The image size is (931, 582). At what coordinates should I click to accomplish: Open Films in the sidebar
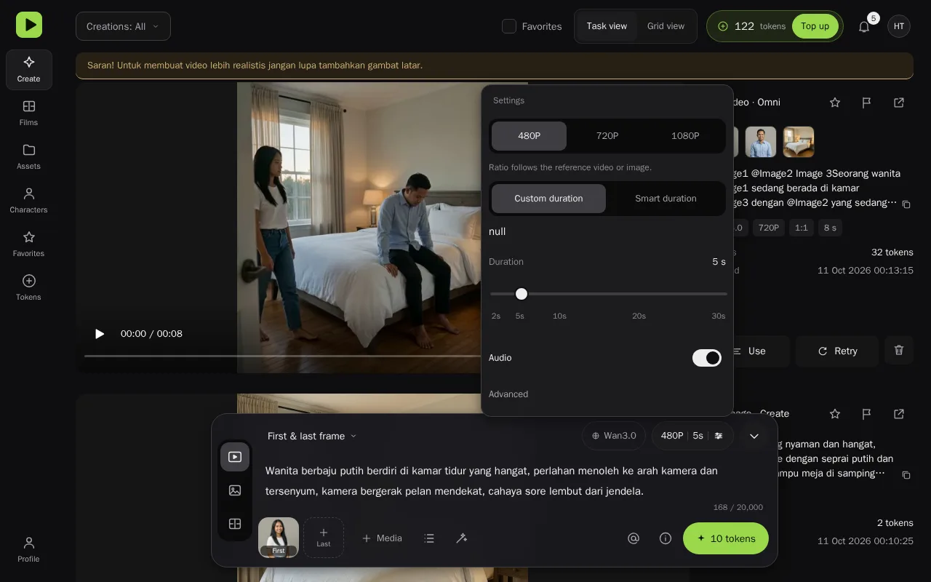click(x=29, y=113)
